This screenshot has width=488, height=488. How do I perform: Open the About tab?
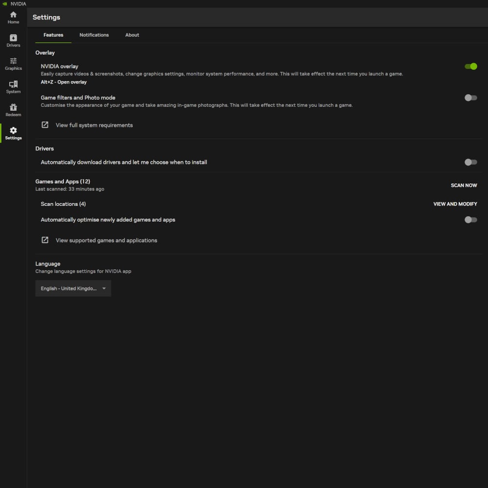click(x=132, y=35)
